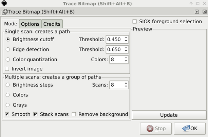
Task: Iconify the Trace Bitmap dock panel
Action: pyautogui.click(x=197, y=12)
